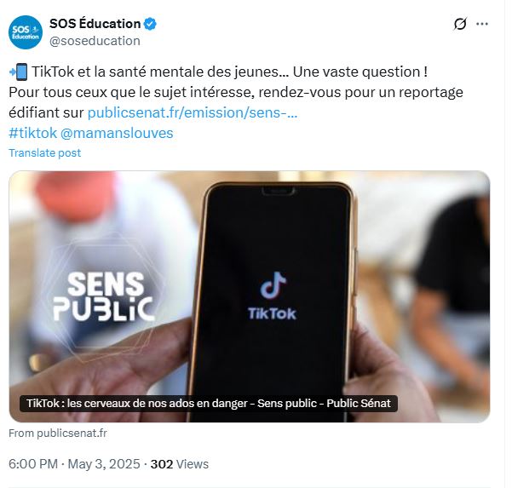Click the TikTok logo on the phone screen
This screenshot has width=512, height=488.
coord(273,296)
